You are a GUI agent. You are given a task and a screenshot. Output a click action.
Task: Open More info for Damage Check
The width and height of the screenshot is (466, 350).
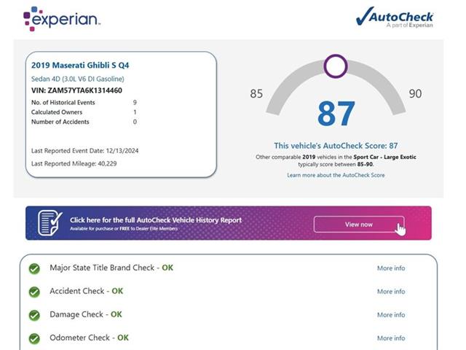pyautogui.click(x=391, y=314)
